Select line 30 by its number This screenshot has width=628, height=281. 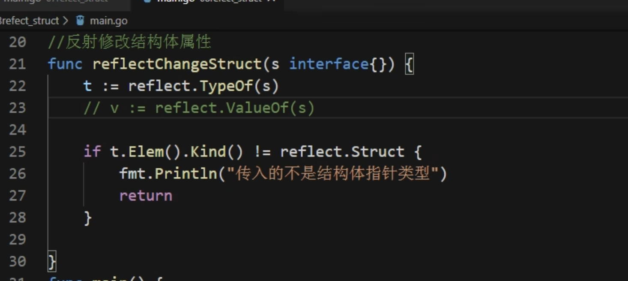click(x=18, y=261)
